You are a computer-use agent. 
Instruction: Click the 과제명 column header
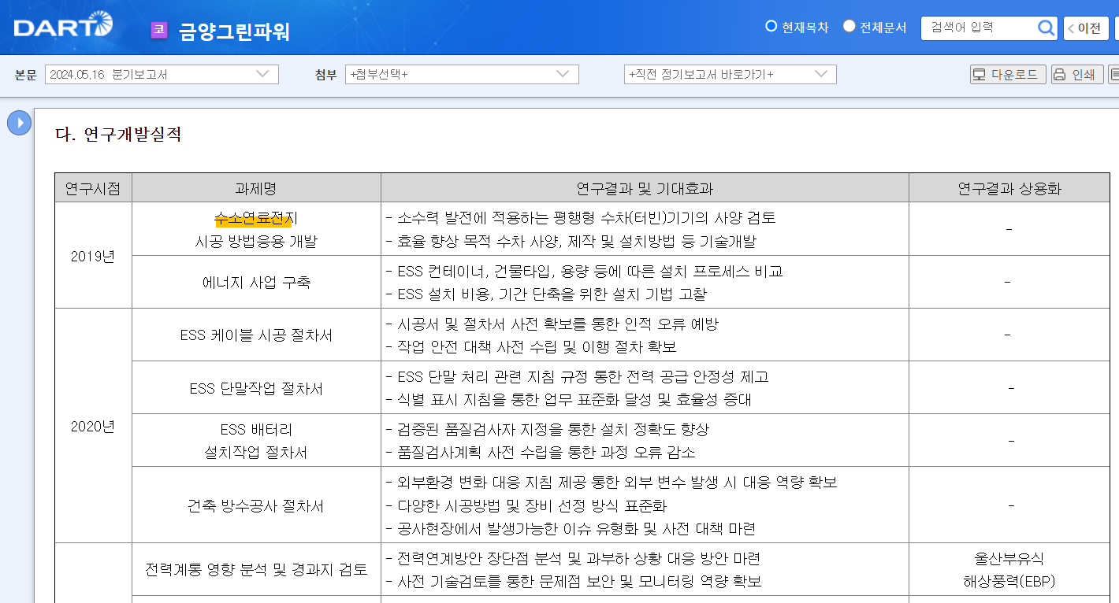pyautogui.click(x=256, y=188)
